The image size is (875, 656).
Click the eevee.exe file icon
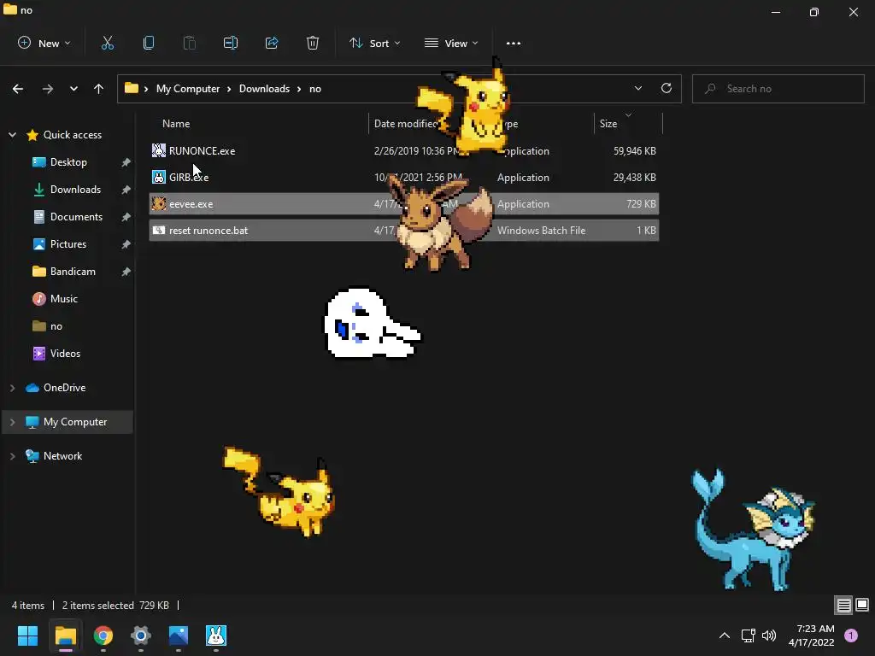click(x=158, y=203)
